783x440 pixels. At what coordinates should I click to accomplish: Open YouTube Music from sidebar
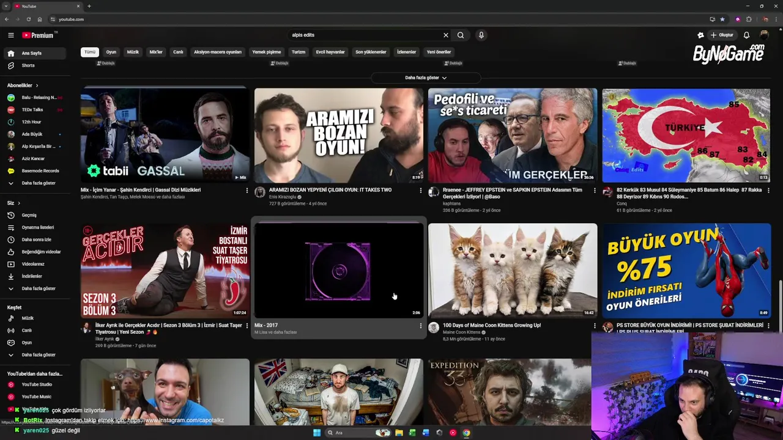tap(34, 397)
